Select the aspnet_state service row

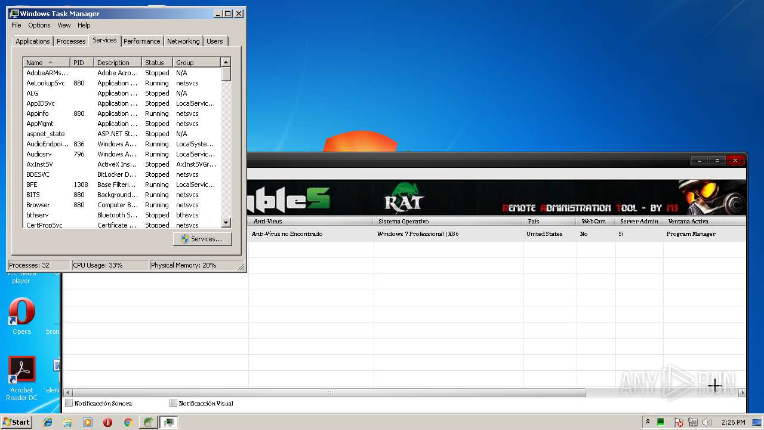pyautogui.click(x=122, y=134)
